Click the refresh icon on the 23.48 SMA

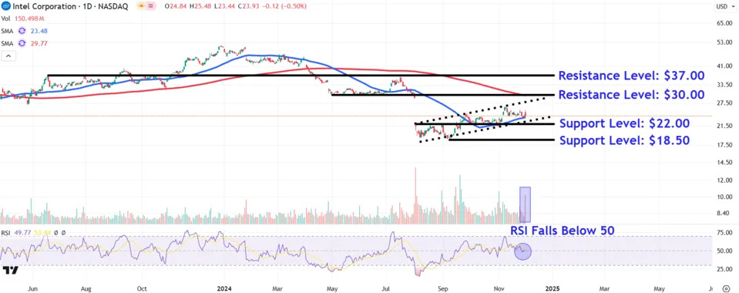22,31
